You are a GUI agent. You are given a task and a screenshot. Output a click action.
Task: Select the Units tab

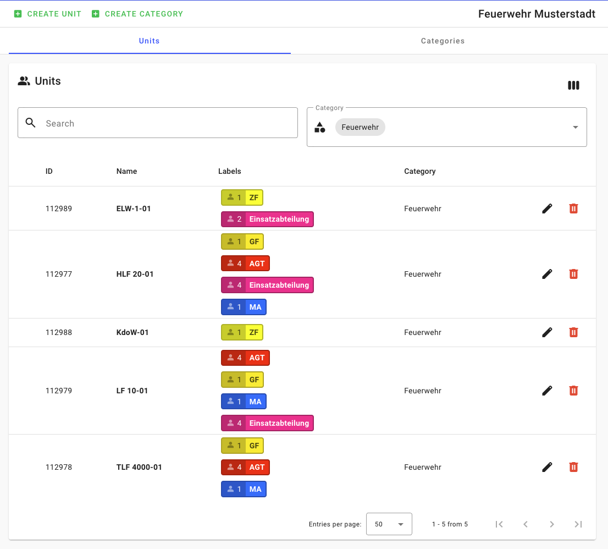pyautogui.click(x=149, y=41)
